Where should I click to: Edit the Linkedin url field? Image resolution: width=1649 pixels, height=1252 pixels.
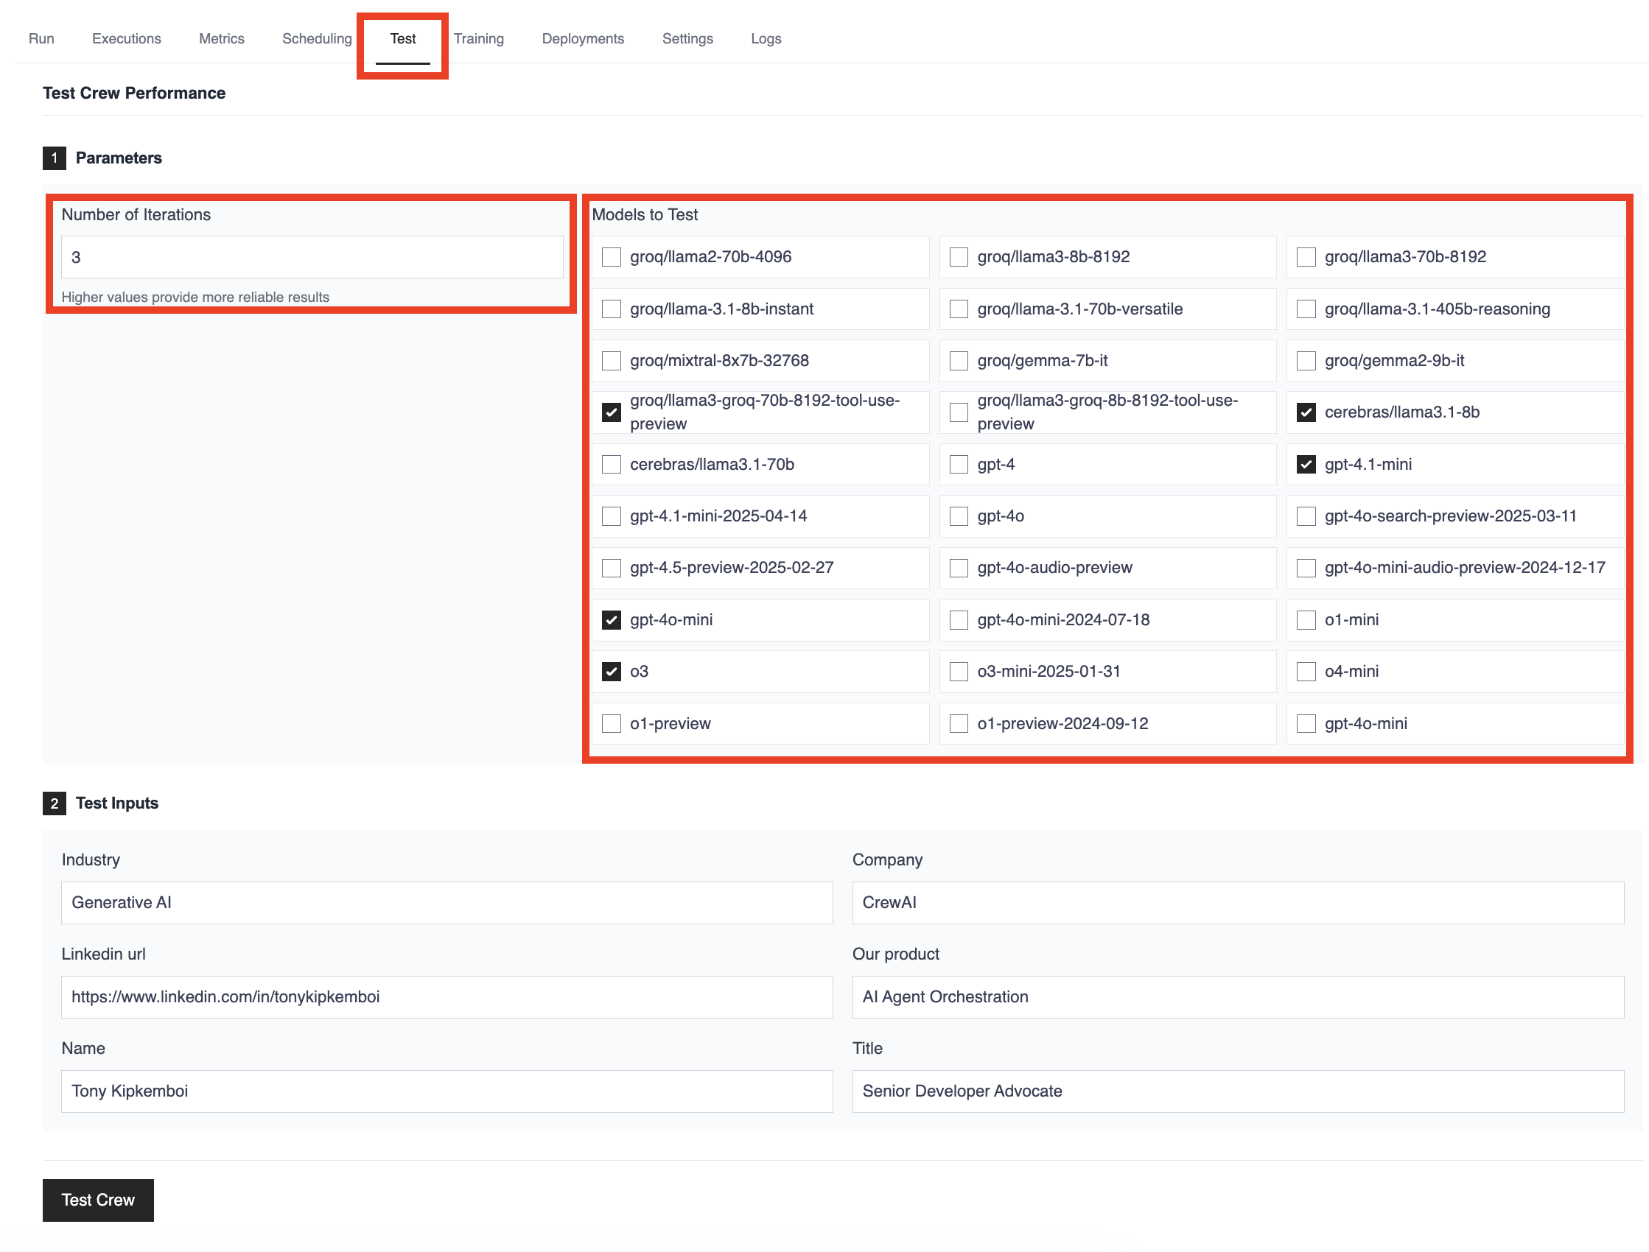(447, 997)
